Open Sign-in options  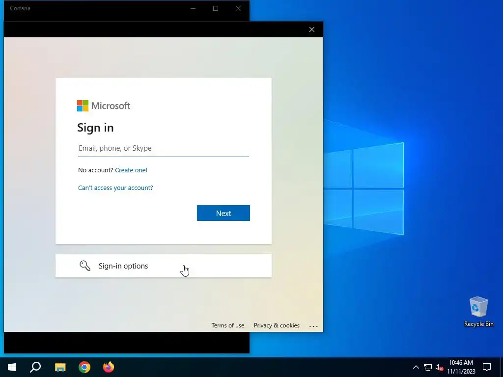tap(163, 266)
